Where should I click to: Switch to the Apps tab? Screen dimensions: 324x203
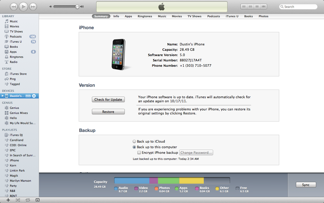[x=128, y=16]
